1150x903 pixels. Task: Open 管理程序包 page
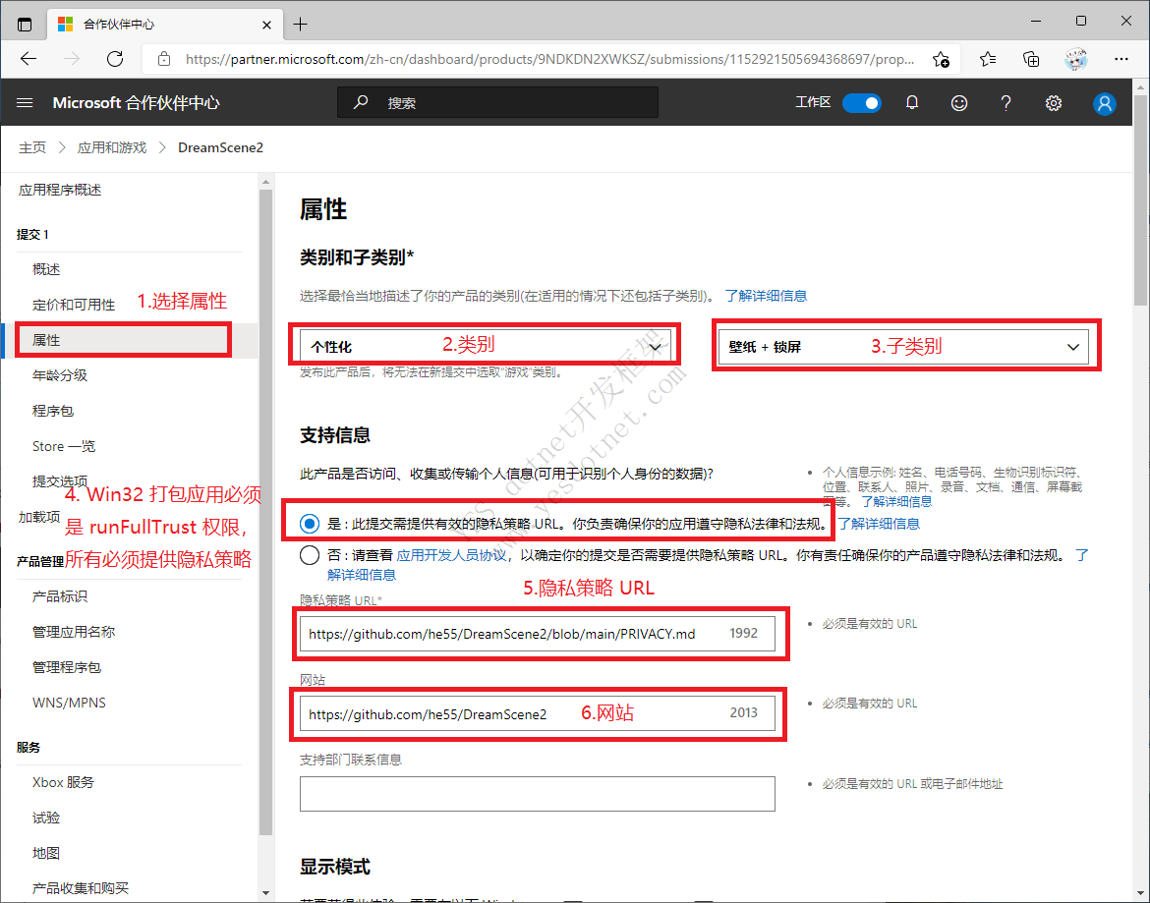pyautogui.click(x=67, y=668)
